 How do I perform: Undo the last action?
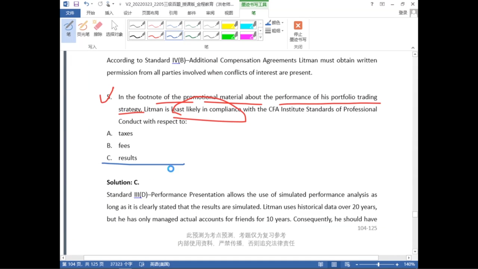click(x=86, y=4)
